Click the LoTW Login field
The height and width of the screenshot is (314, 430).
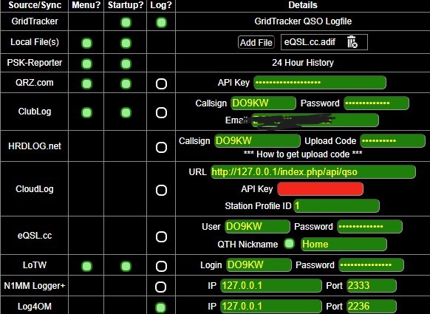click(259, 265)
